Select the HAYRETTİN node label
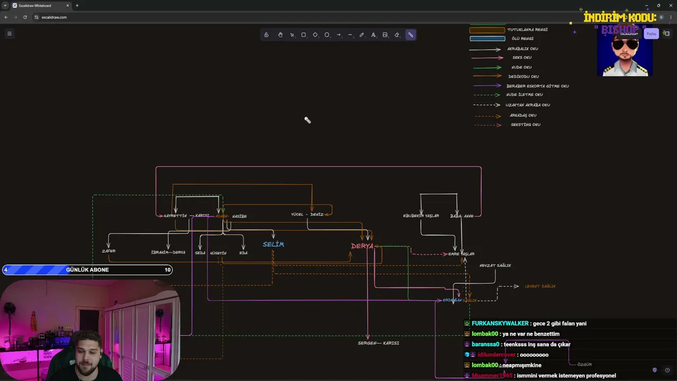Screen dimensions: 677x381 pyautogui.click(x=175, y=216)
